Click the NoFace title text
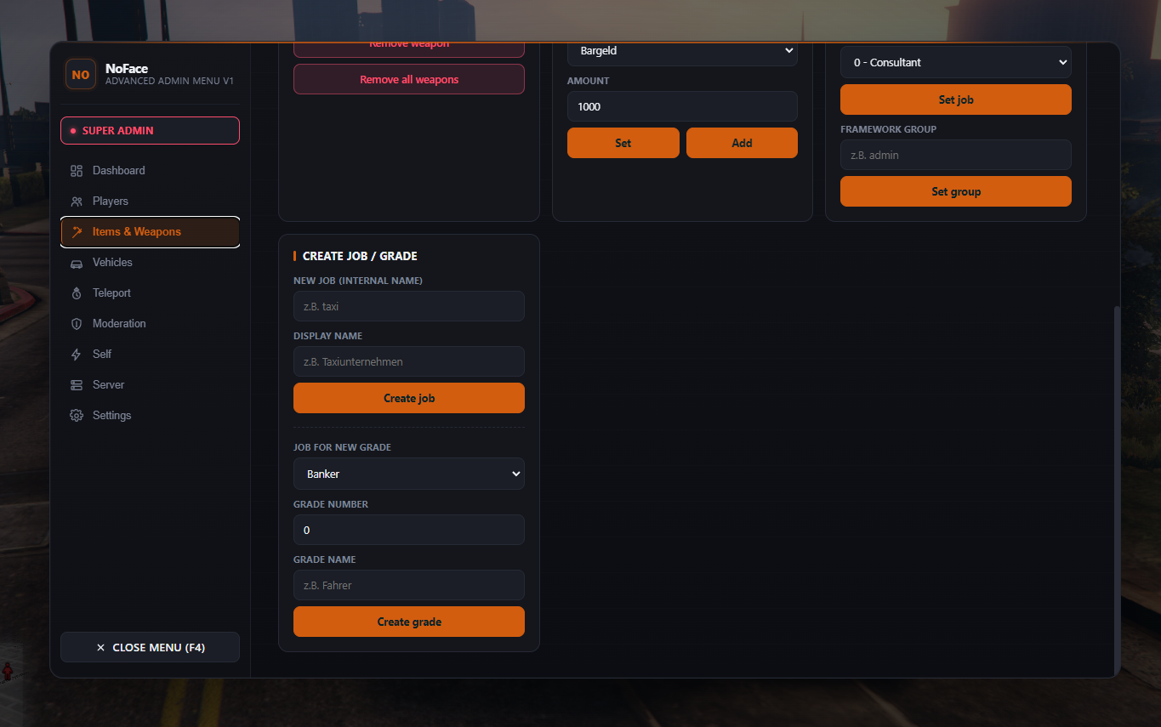Screen dimensions: 1161x727 click(127, 68)
